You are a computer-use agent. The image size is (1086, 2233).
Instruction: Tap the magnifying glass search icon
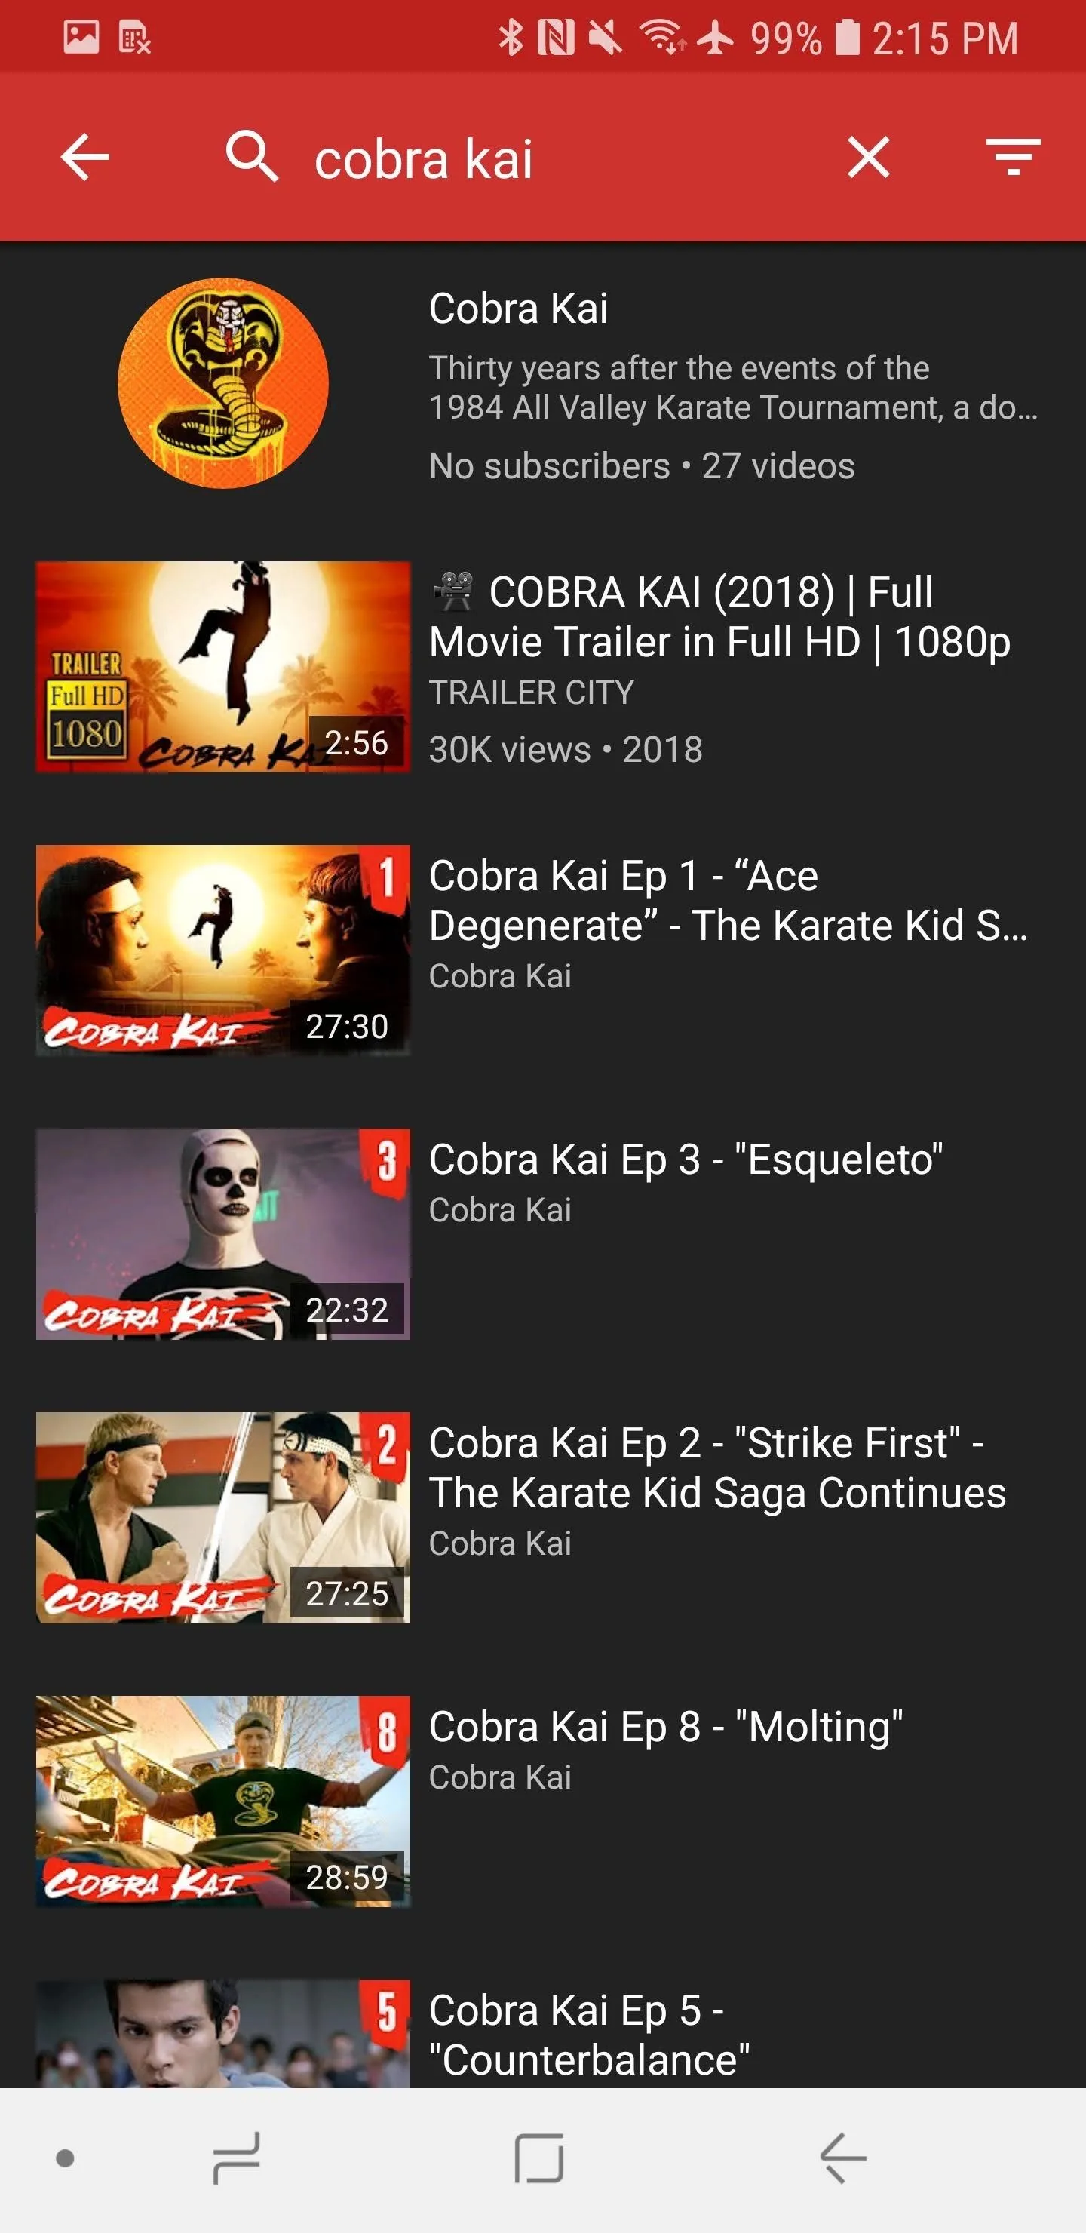click(251, 157)
